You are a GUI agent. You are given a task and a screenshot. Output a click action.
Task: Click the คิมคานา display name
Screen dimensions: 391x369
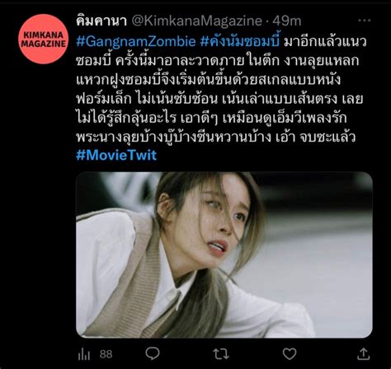tap(101, 21)
